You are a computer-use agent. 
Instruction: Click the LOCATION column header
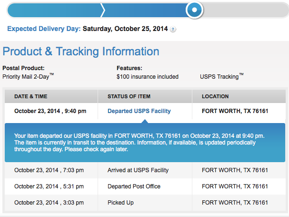(x=215, y=96)
